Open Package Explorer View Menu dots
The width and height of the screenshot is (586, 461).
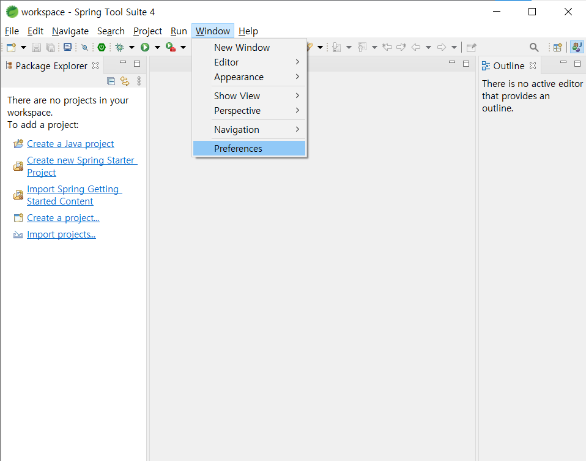(139, 81)
